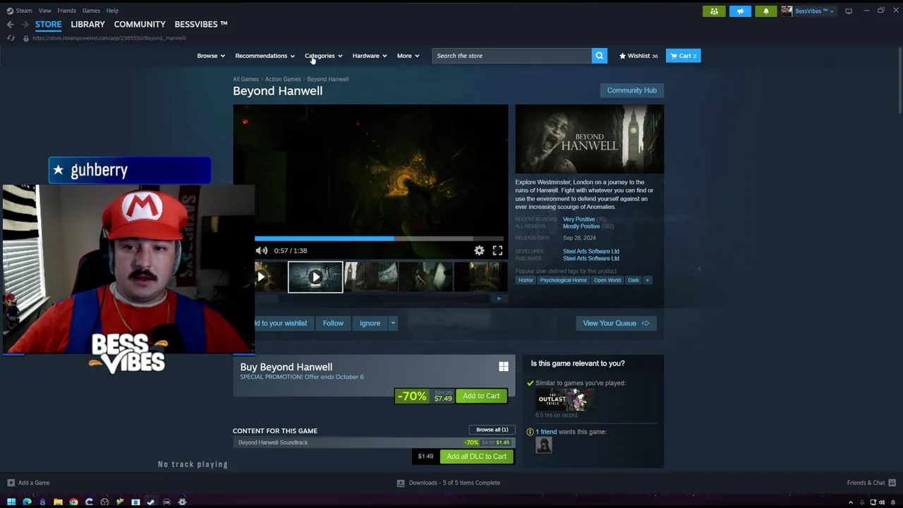Open the dropdown arrow beside Ignore
Viewport: 903px width, 508px height.
pyautogui.click(x=393, y=323)
